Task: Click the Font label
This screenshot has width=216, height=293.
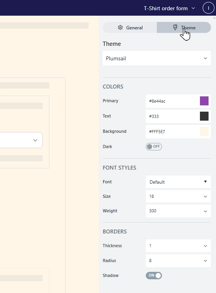Action: (107, 182)
